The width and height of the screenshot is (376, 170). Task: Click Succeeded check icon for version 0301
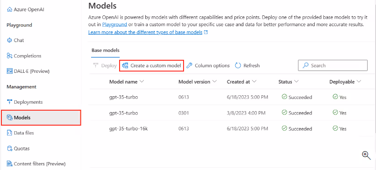click(x=284, y=112)
